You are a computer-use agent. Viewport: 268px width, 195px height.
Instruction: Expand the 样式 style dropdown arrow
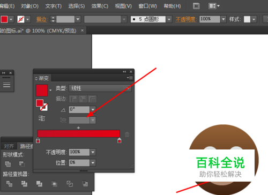(254, 19)
